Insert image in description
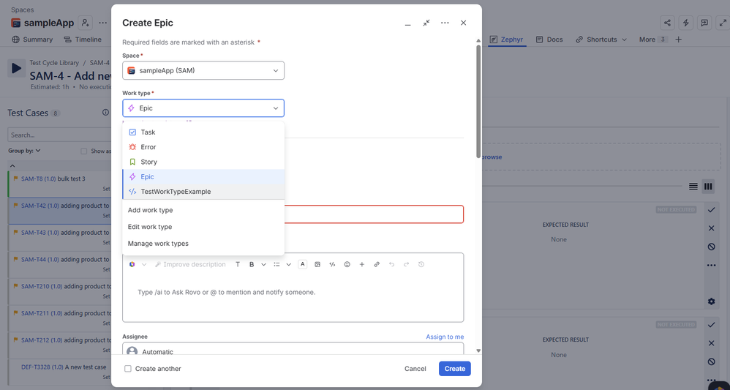This screenshot has height=390, width=730. click(317, 264)
